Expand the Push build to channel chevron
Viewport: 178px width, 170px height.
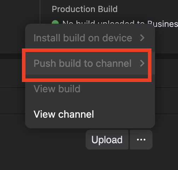(142, 63)
